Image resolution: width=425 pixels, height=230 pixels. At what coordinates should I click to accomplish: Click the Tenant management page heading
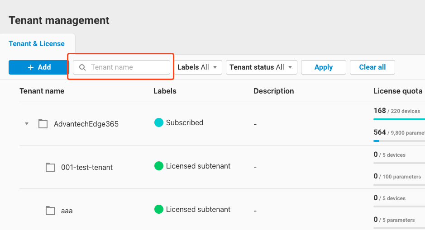click(59, 20)
